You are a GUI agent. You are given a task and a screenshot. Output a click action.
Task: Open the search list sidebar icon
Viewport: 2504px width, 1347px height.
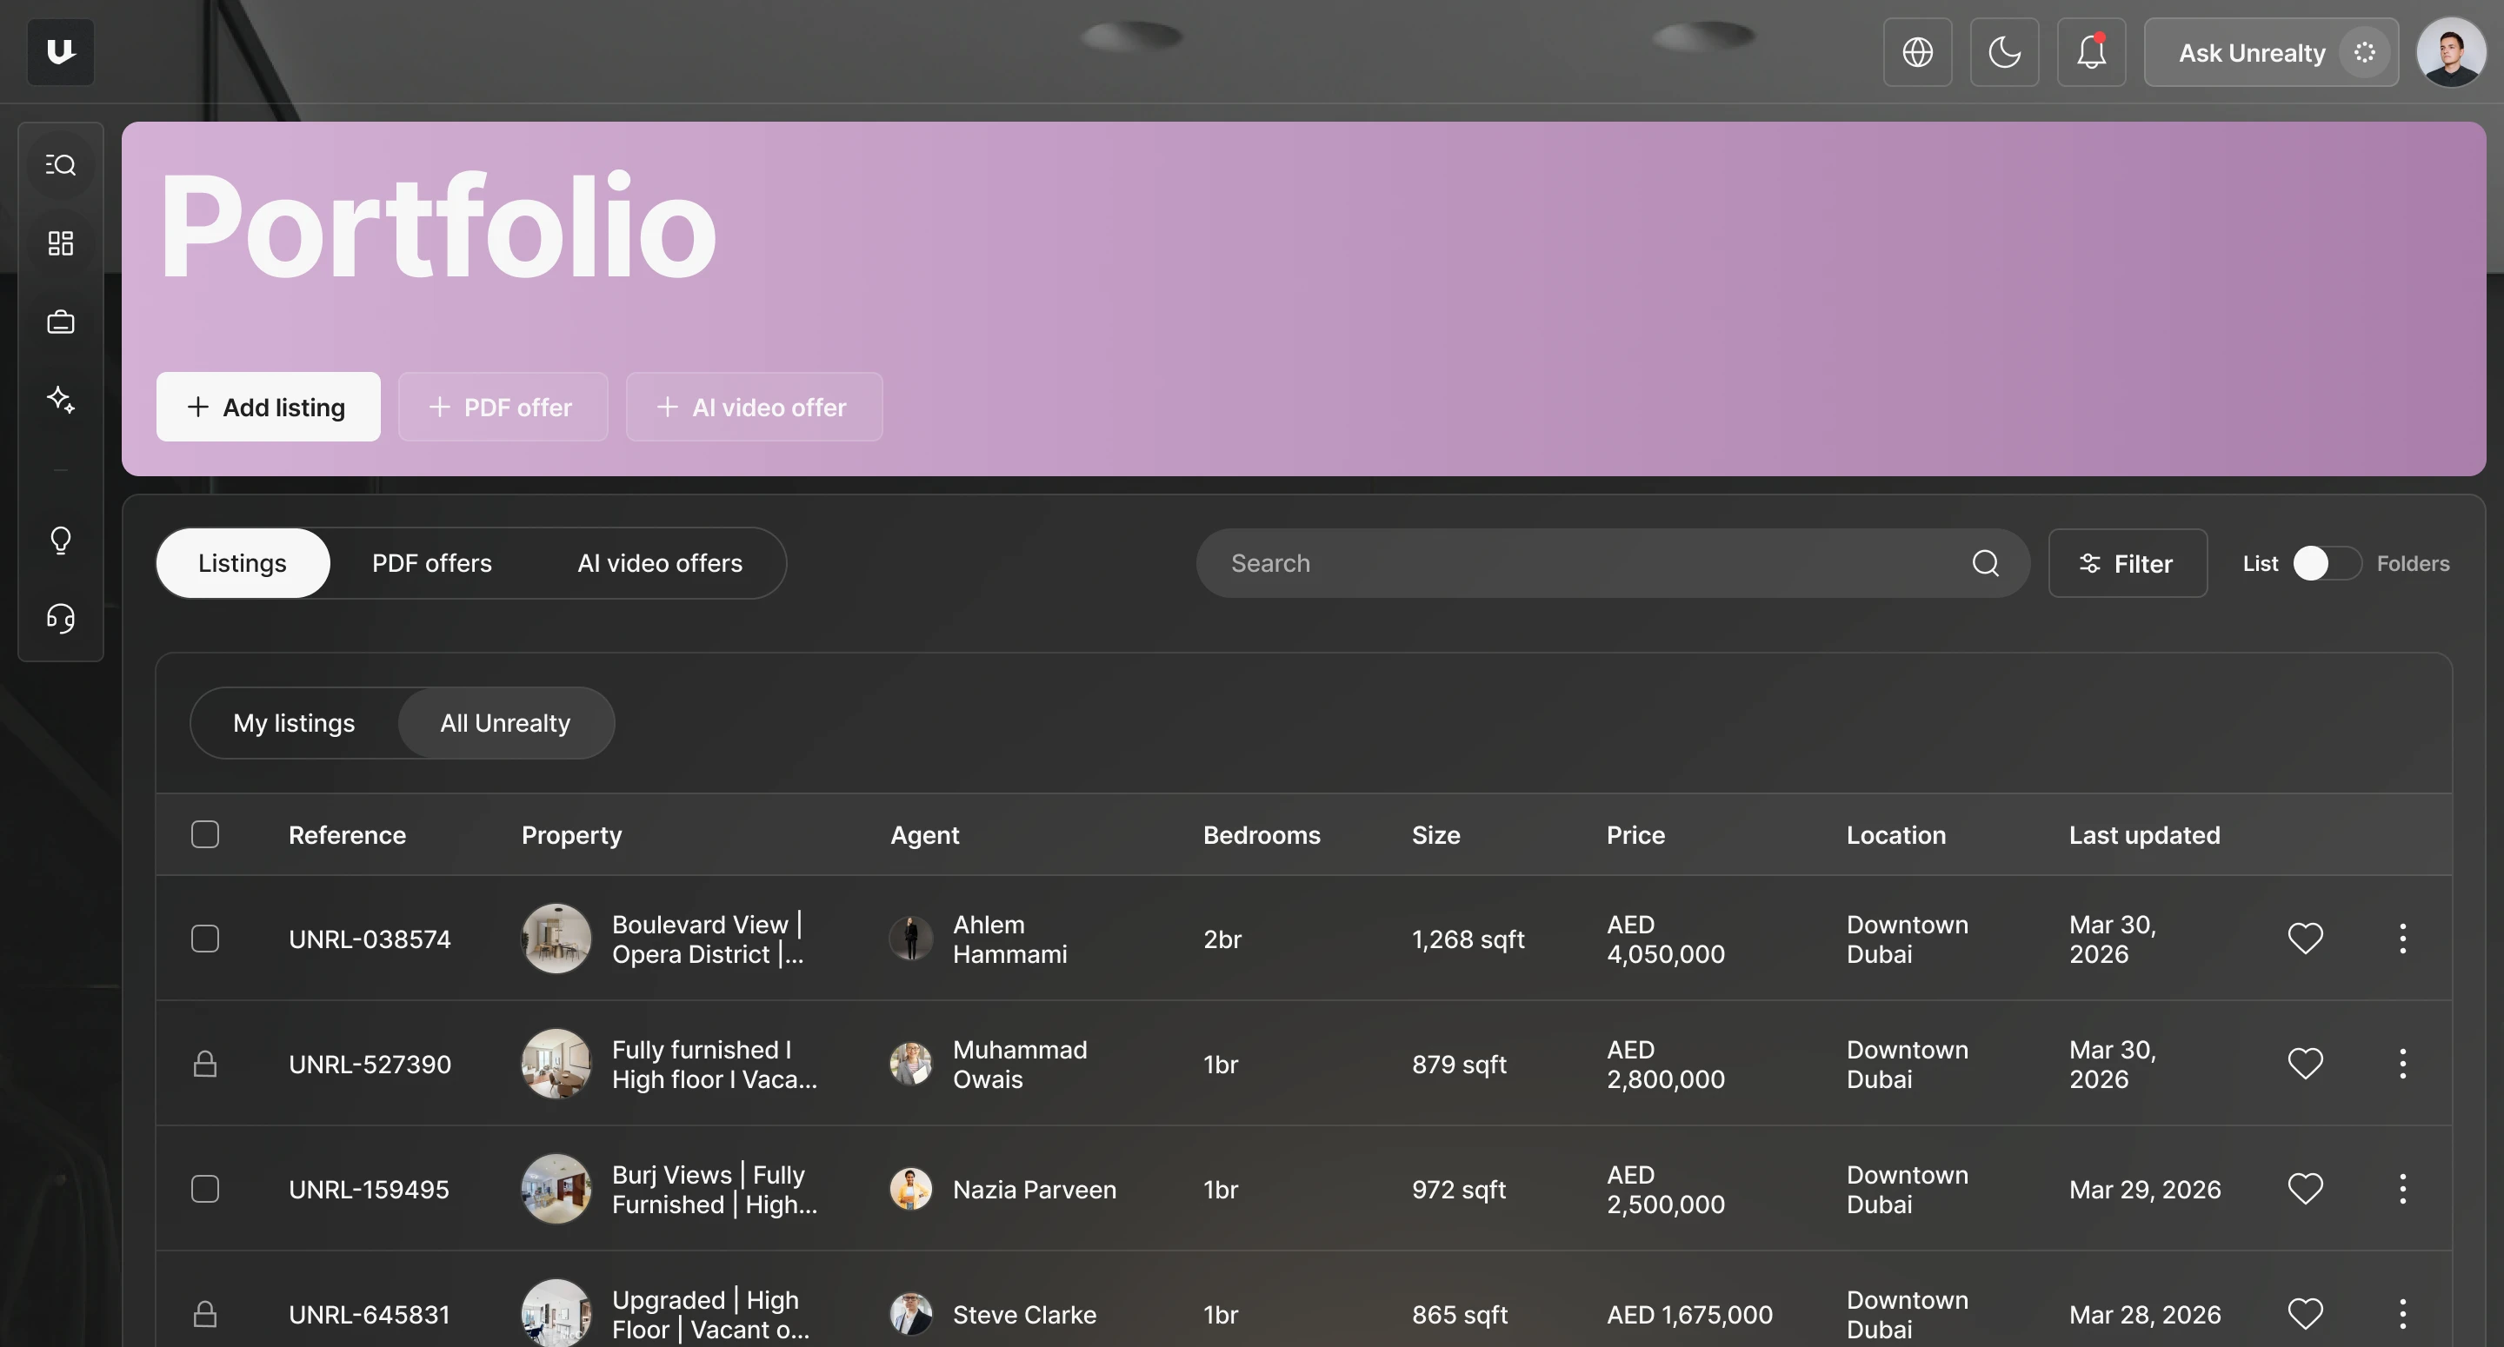60,164
